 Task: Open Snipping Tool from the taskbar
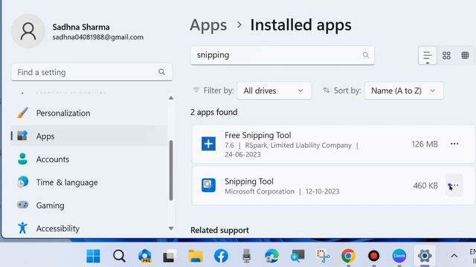pos(323,256)
